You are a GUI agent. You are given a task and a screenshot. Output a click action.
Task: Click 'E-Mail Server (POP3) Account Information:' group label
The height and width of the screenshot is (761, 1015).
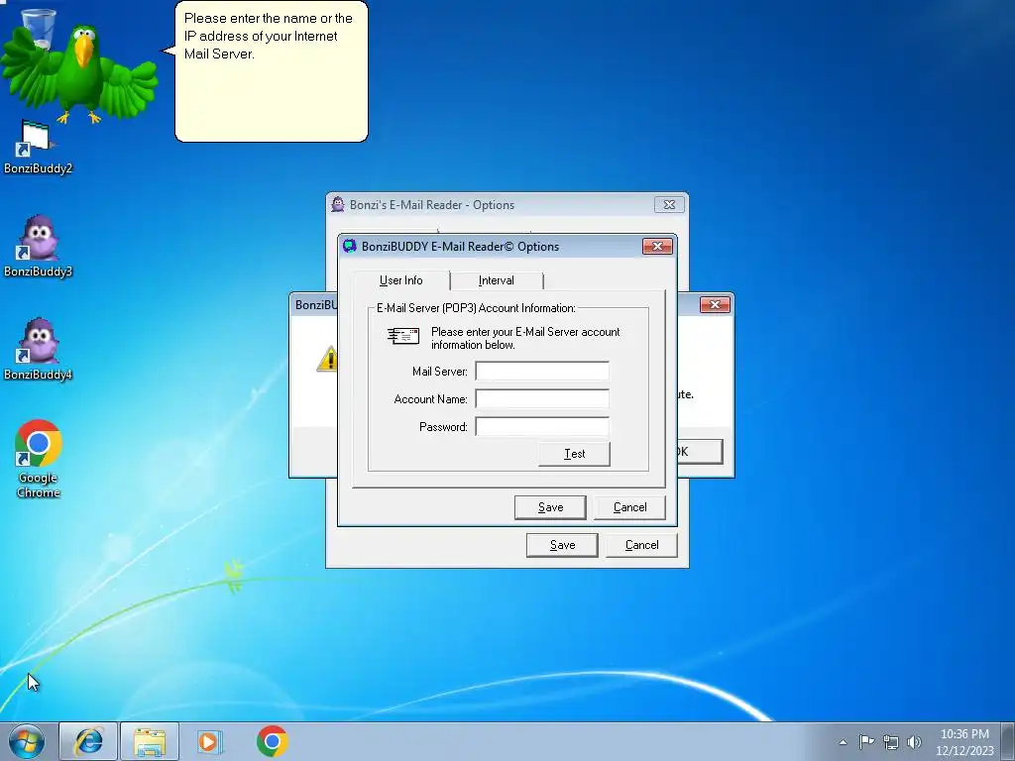tap(476, 308)
